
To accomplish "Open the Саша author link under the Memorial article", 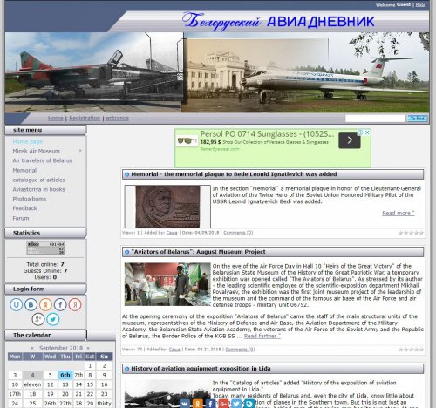I will point(172,233).
